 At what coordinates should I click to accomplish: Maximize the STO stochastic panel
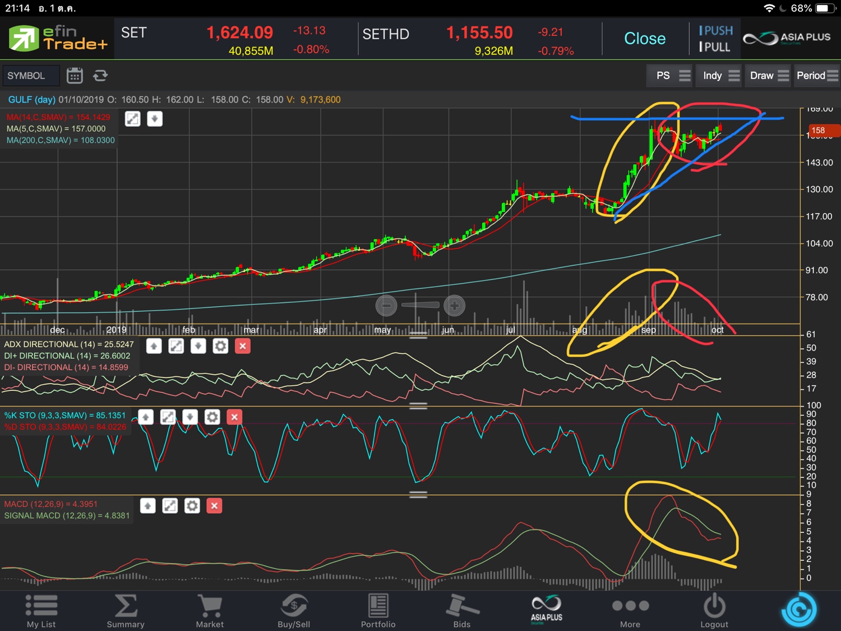point(168,417)
